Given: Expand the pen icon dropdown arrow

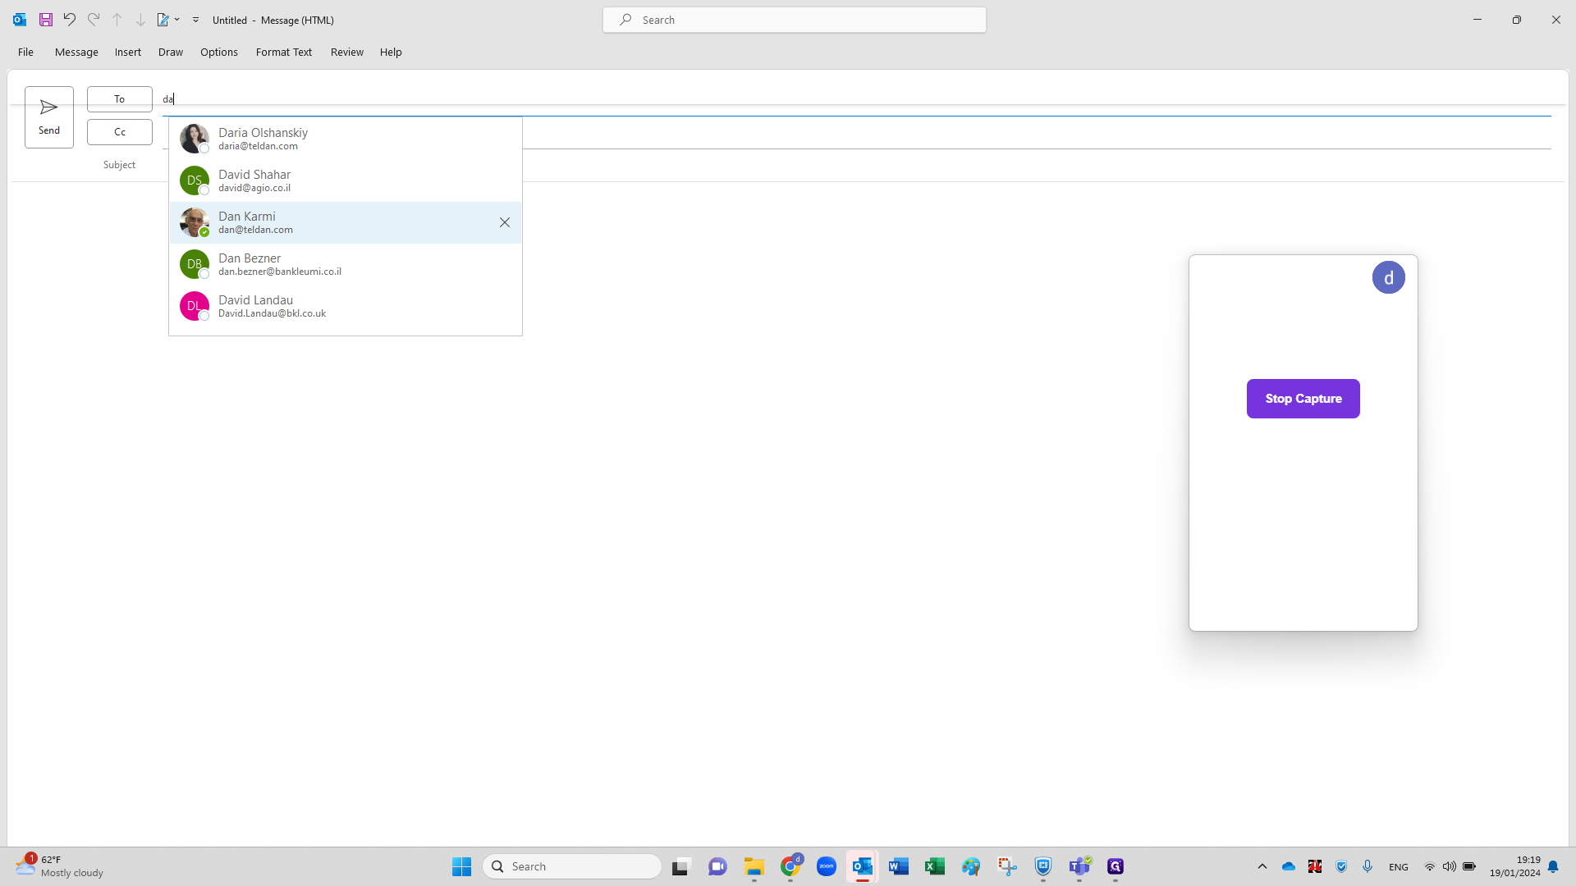Looking at the screenshot, I should (x=177, y=20).
